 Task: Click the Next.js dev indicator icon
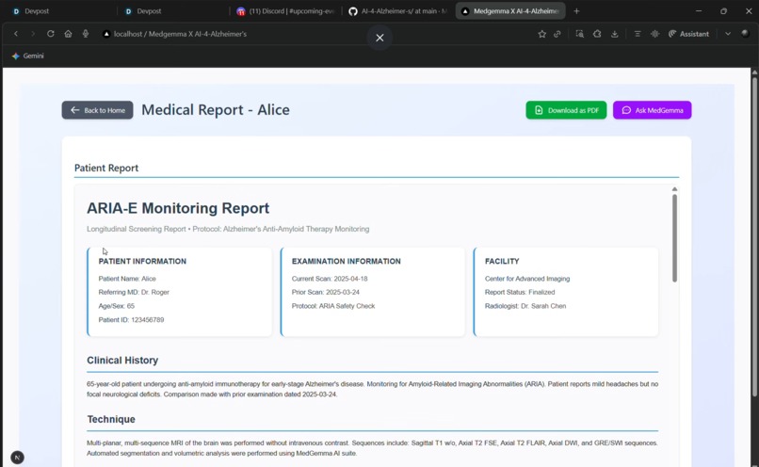(x=18, y=458)
